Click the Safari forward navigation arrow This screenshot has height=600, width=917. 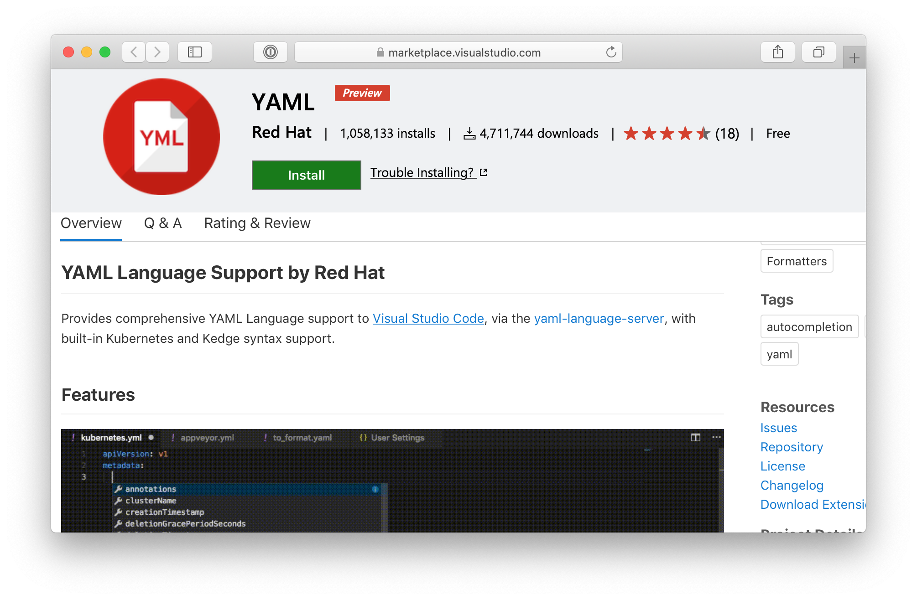[157, 52]
